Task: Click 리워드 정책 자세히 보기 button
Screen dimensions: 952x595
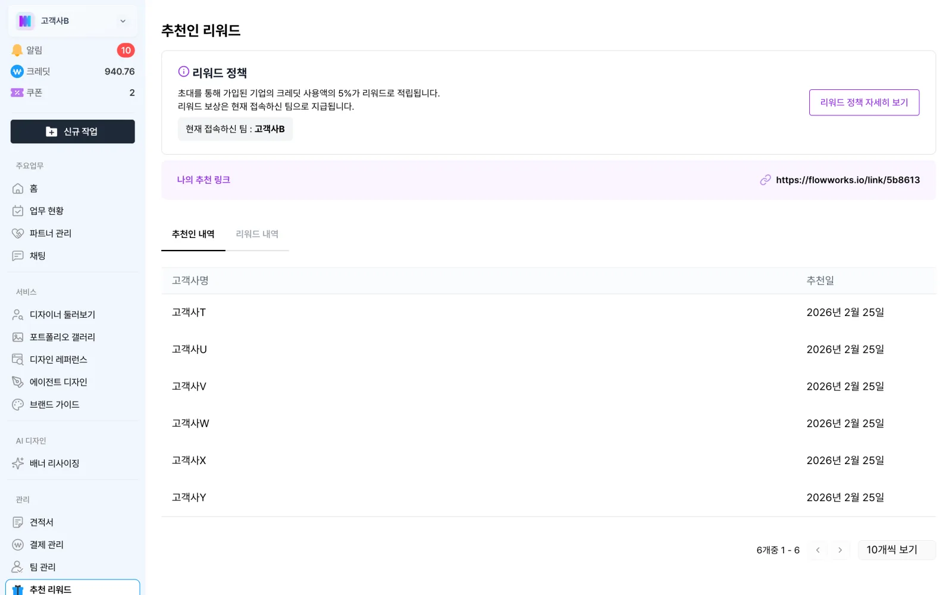Action: click(x=864, y=102)
